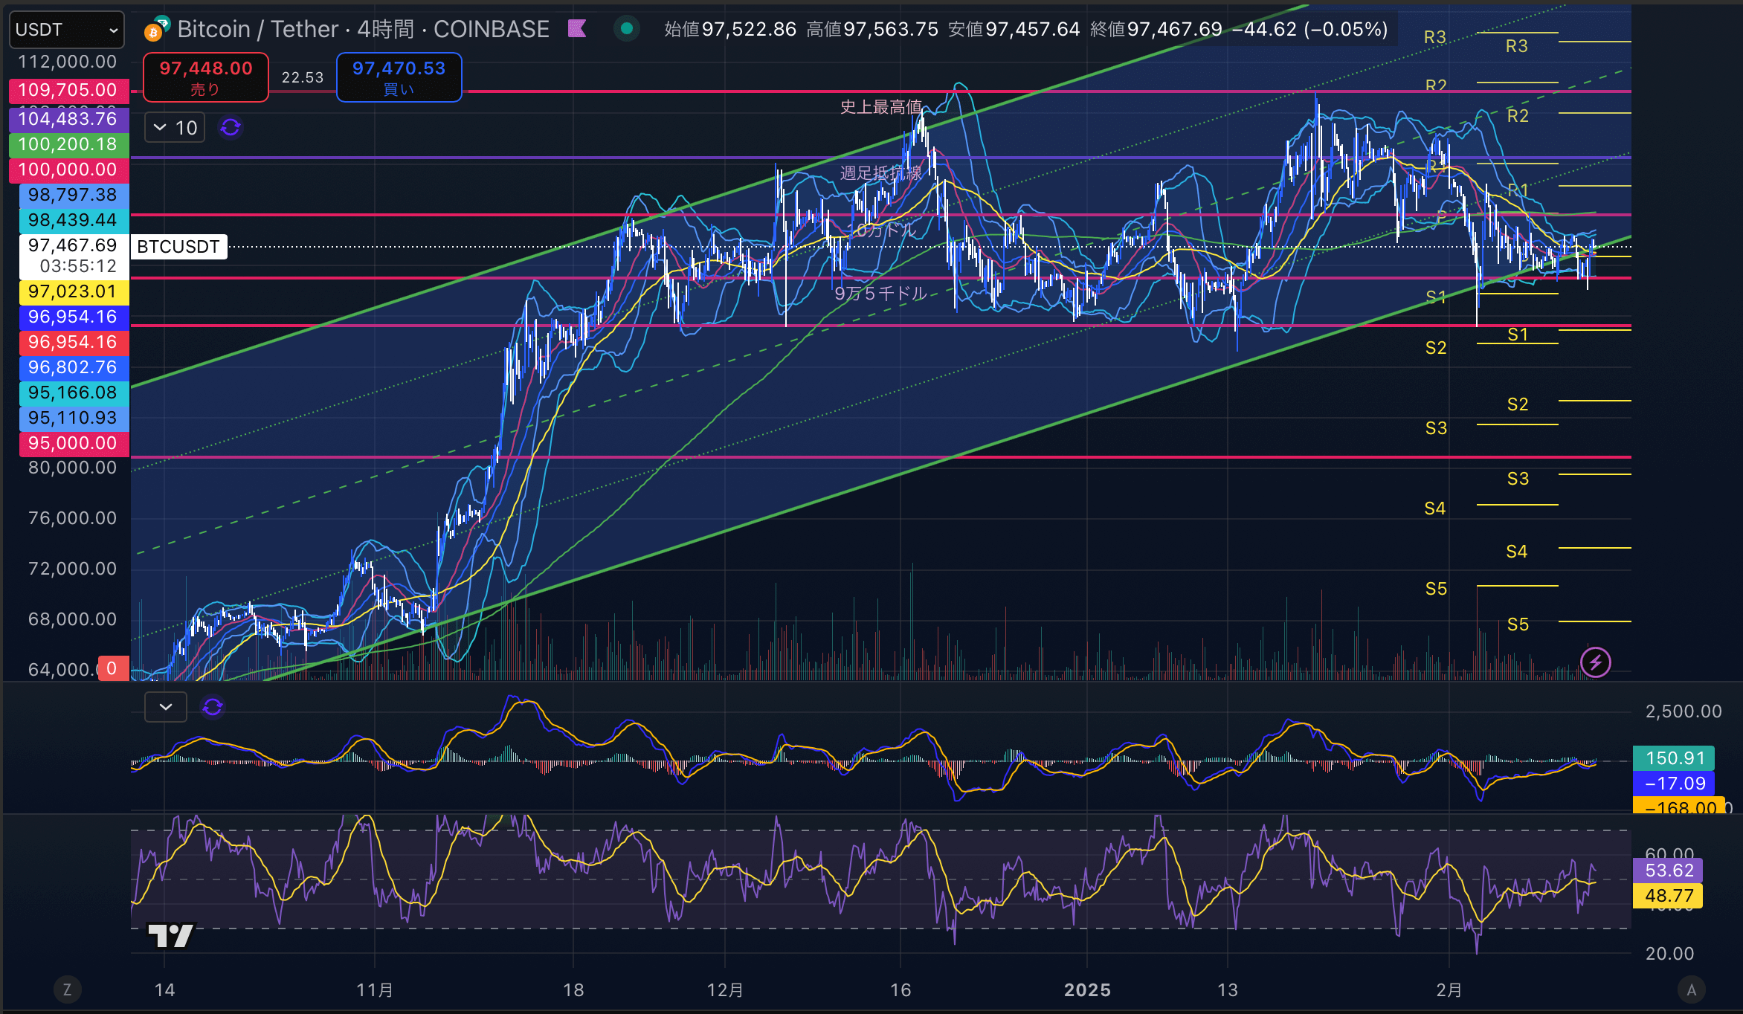This screenshot has height=1014, width=1743.
Task: Click the 11月 label on time axis
Action: pyautogui.click(x=375, y=990)
